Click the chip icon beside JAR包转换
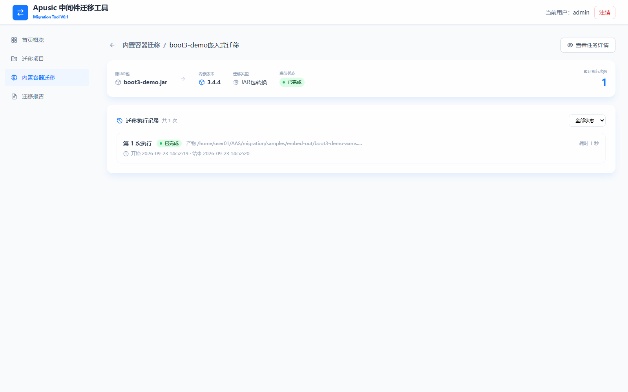 (x=236, y=82)
